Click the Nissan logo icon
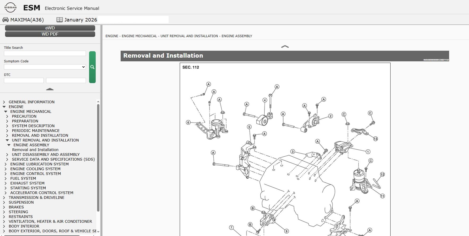Viewport: 469px width, 236px height. coord(10,7)
